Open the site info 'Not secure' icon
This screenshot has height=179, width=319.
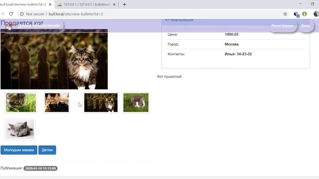(x=22, y=14)
